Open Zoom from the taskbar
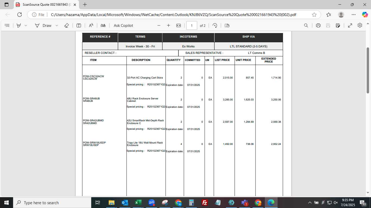 click(152, 203)
